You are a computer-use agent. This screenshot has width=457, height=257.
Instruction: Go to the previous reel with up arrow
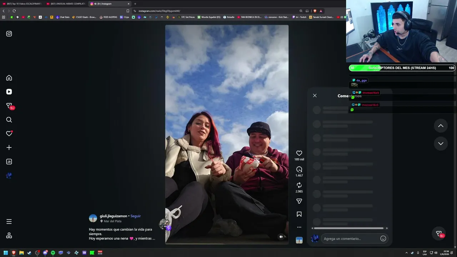click(x=441, y=126)
